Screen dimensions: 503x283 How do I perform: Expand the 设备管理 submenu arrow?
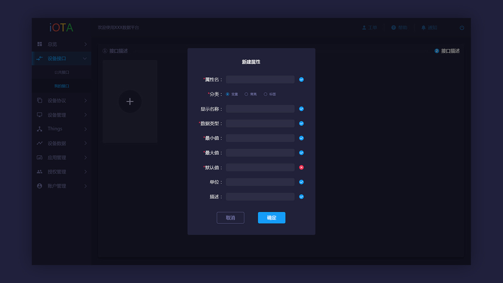click(x=85, y=115)
